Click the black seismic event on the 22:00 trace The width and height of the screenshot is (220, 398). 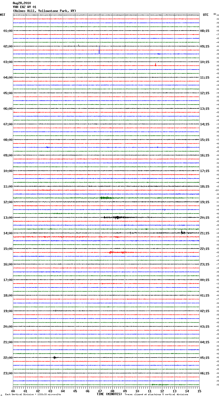tap(55, 358)
